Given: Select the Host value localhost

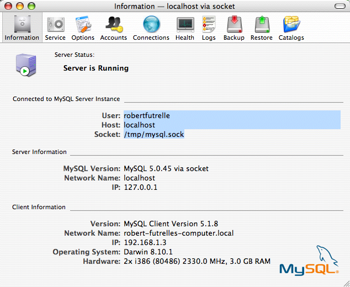Looking at the screenshot, I should tap(139, 125).
